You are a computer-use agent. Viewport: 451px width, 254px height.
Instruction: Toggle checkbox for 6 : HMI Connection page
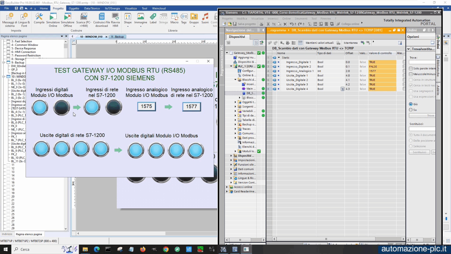(x=8, y=52)
